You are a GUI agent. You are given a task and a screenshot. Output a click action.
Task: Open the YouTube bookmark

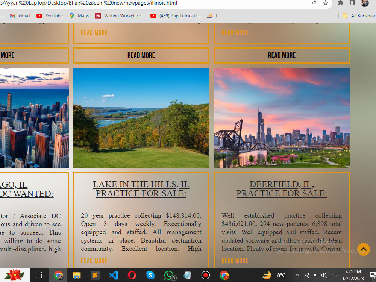(x=50, y=16)
